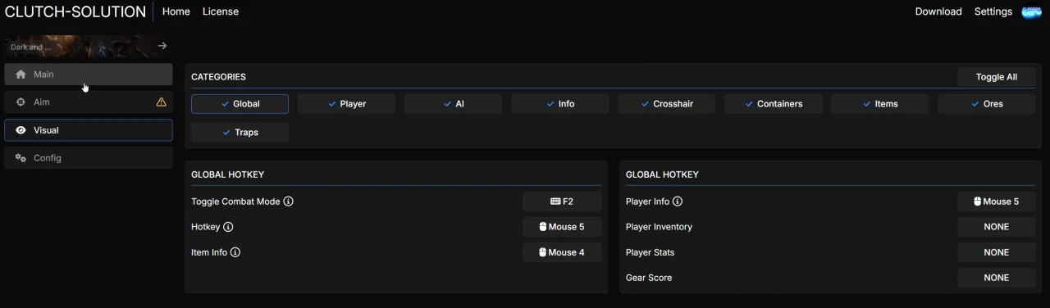Image resolution: width=1050 pixels, height=308 pixels.
Task: Click the info icon next to Hotkey
Action: coord(229,227)
